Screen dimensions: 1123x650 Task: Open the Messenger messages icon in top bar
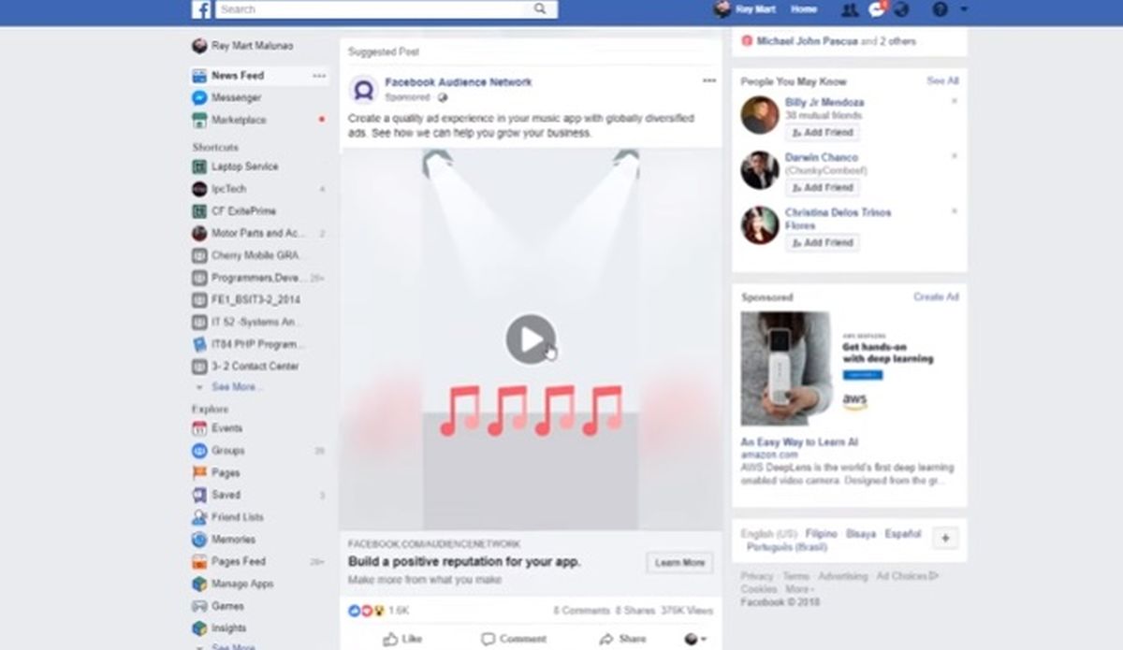coord(877,9)
